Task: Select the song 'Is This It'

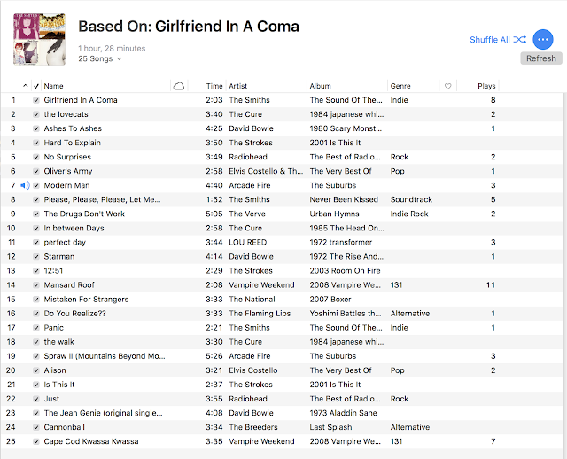Action: click(x=59, y=385)
